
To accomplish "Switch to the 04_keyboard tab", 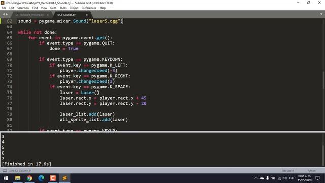I will click(29, 15).
